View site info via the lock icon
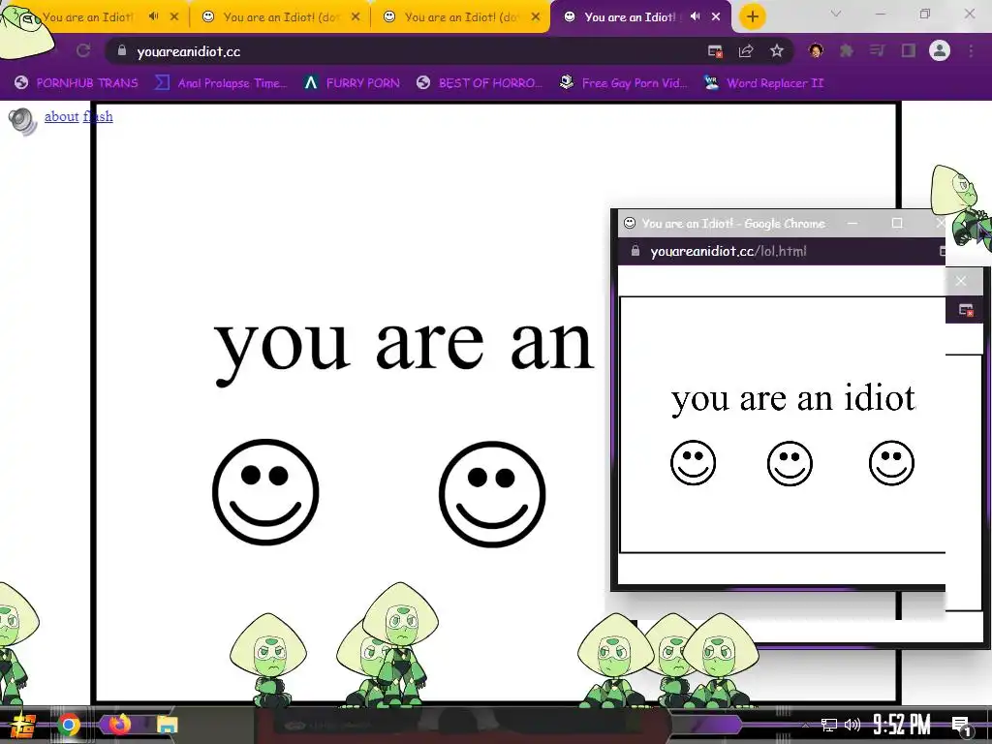The height and width of the screenshot is (744, 992). (122, 50)
